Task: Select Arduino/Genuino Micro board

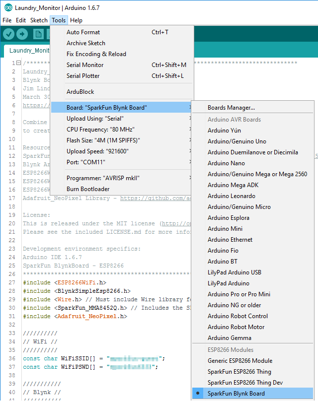Action: click(x=252, y=207)
